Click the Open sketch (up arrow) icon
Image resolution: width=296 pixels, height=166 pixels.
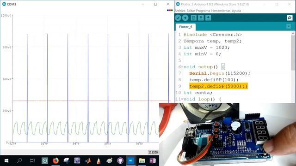(201, 18)
